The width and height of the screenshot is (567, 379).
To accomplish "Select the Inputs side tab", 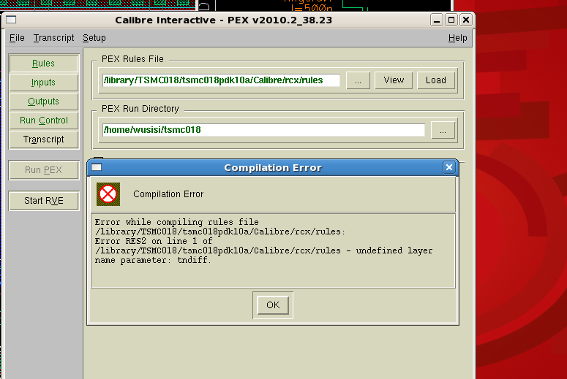I will (x=43, y=83).
